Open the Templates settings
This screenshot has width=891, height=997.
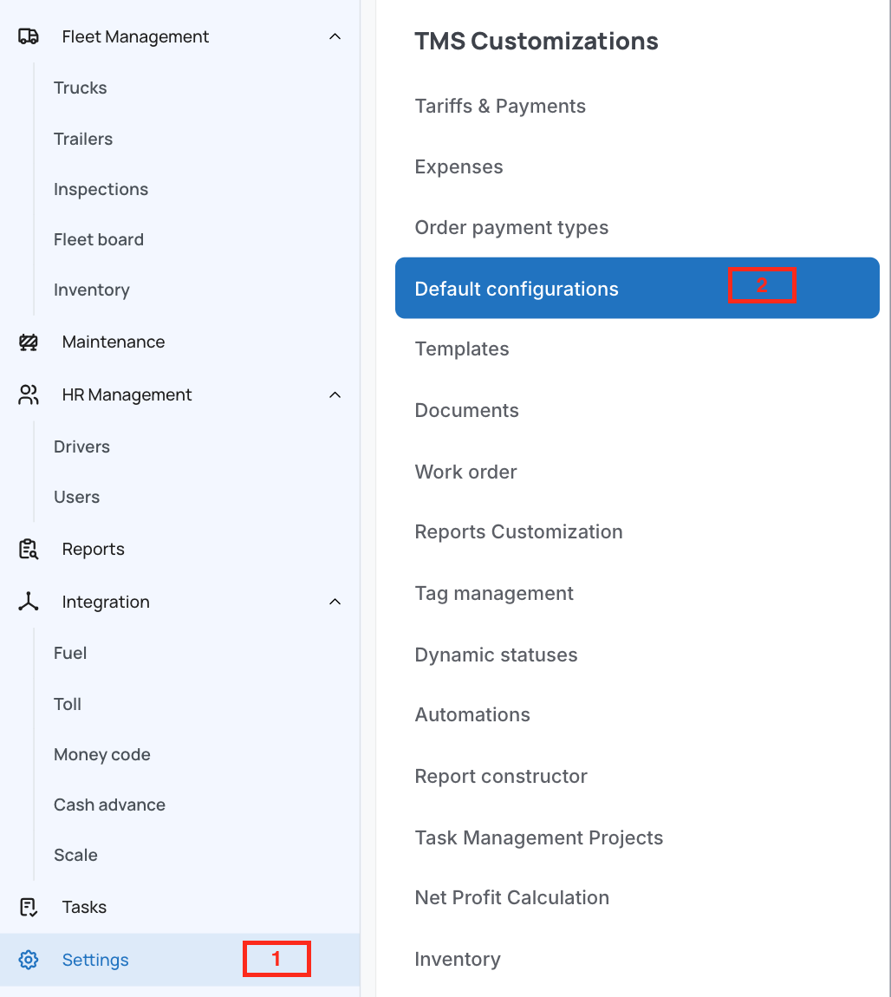click(x=462, y=349)
